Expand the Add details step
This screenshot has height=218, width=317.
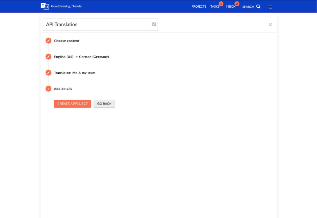pos(63,89)
